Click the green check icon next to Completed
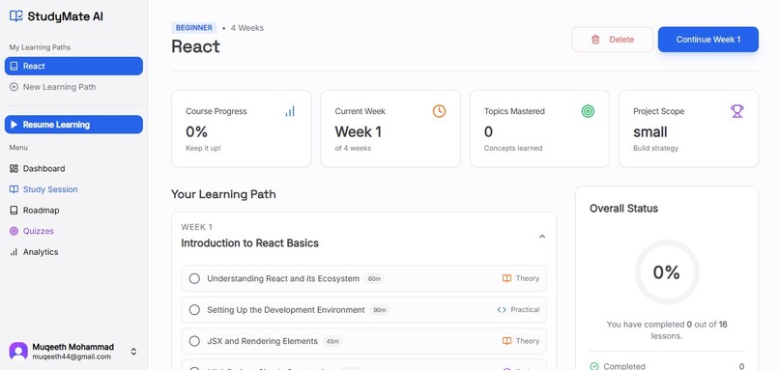 pyautogui.click(x=594, y=366)
